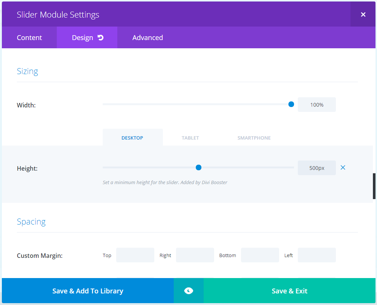Reset Height value with the X icon
The image size is (377, 305).
click(343, 168)
